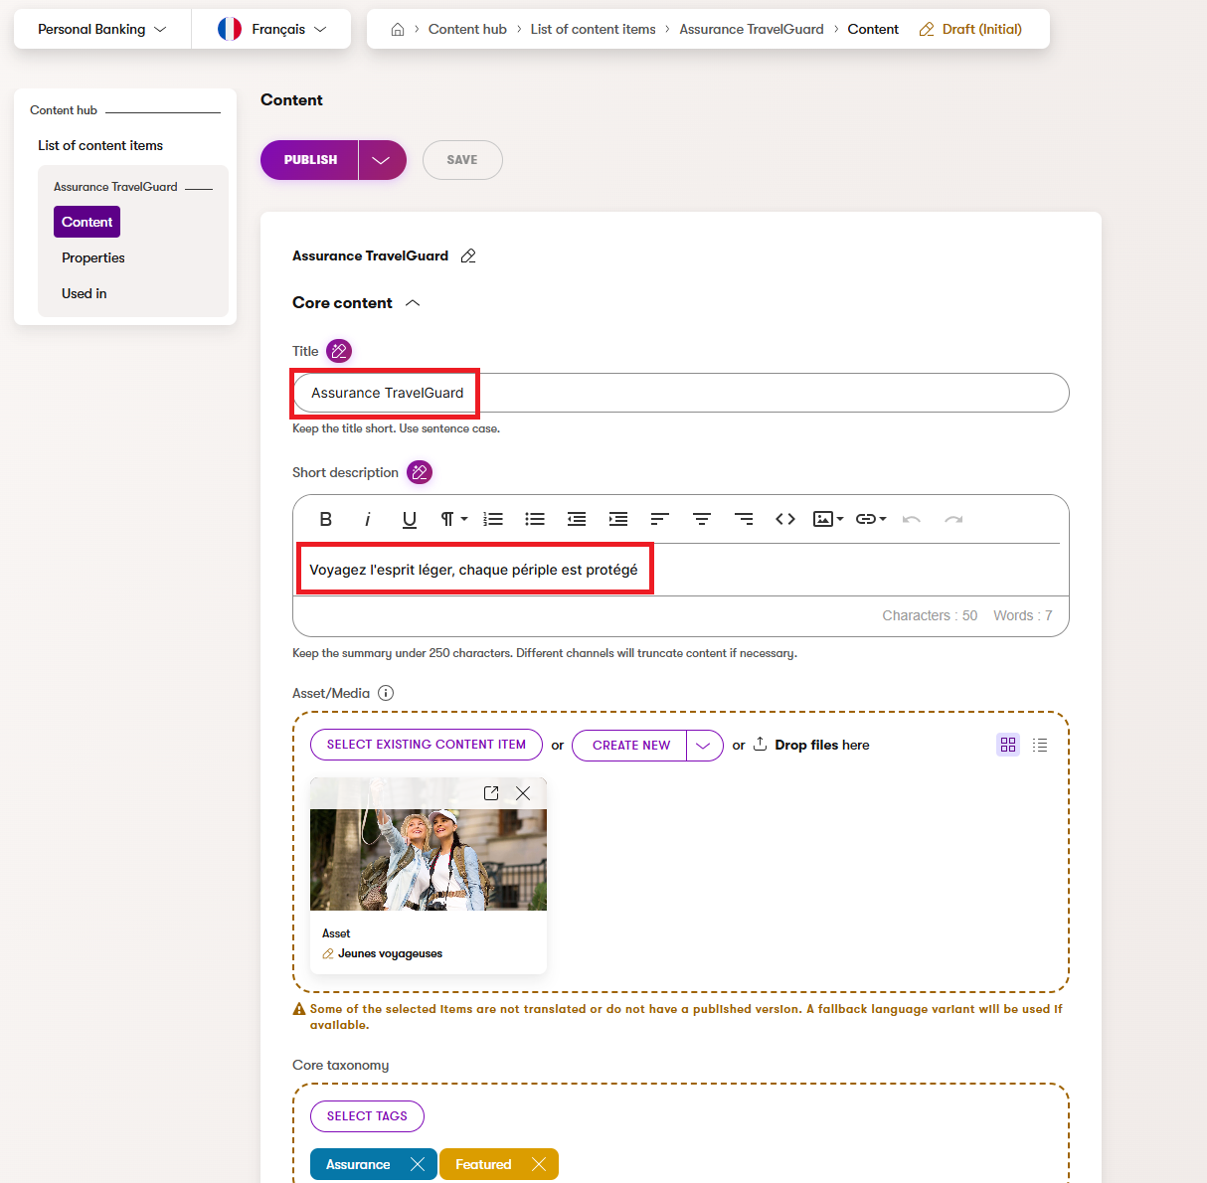This screenshot has width=1207, height=1183.
Task: Click into the Title input field
Action: coord(681,393)
